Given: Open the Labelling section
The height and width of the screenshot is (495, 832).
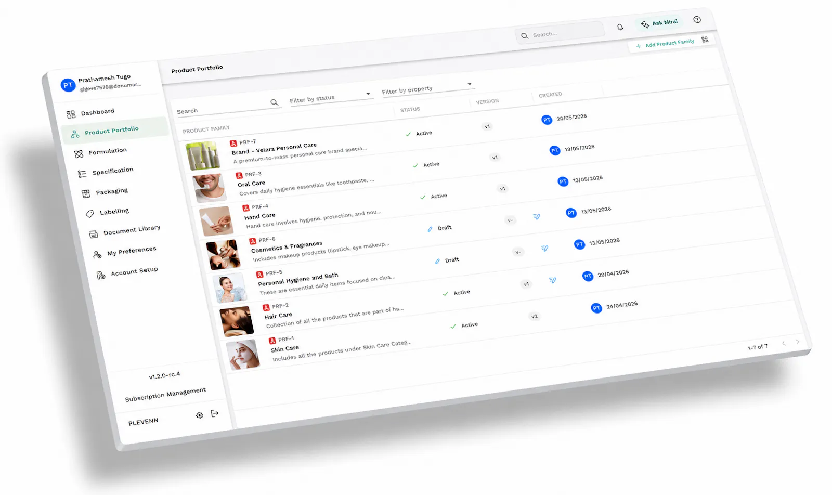Looking at the screenshot, I should pos(107,212).
